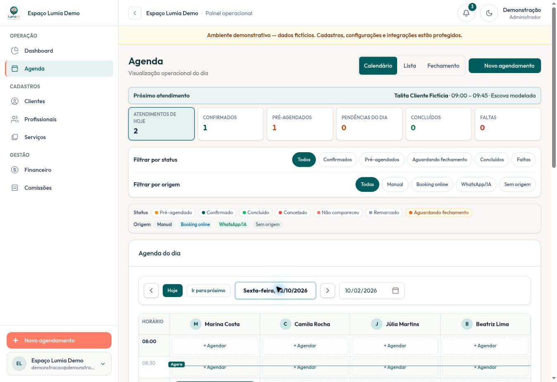Filter status by Pré-agendados
Screen dimensions: 557x382
pyautogui.click(x=382, y=160)
